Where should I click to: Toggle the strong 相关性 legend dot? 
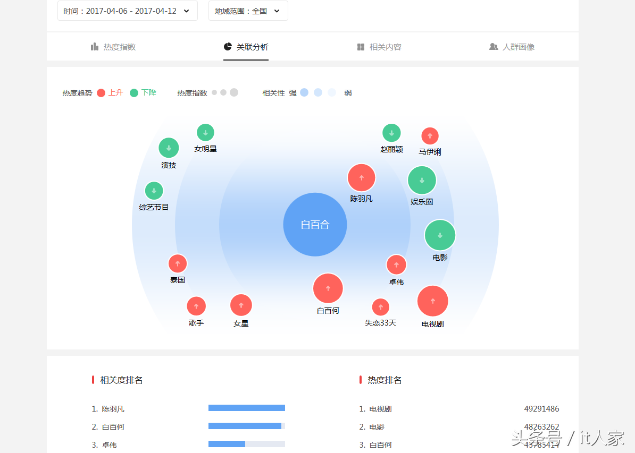point(304,92)
